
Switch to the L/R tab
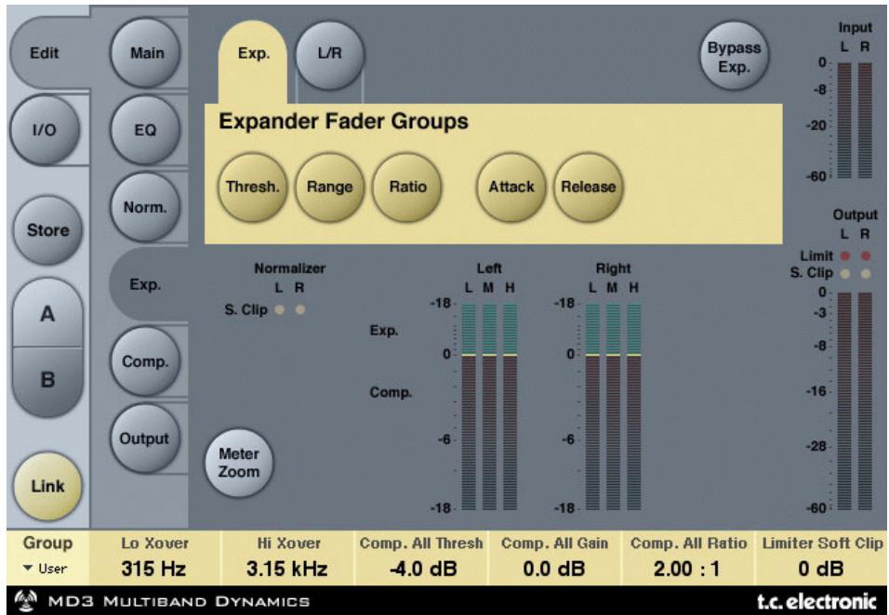click(x=330, y=55)
